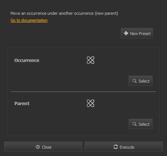Image resolution: width=167 pixels, height=156 pixels.
Task: Close the move occurrence dialog
Action: click(x=43, y=147)
